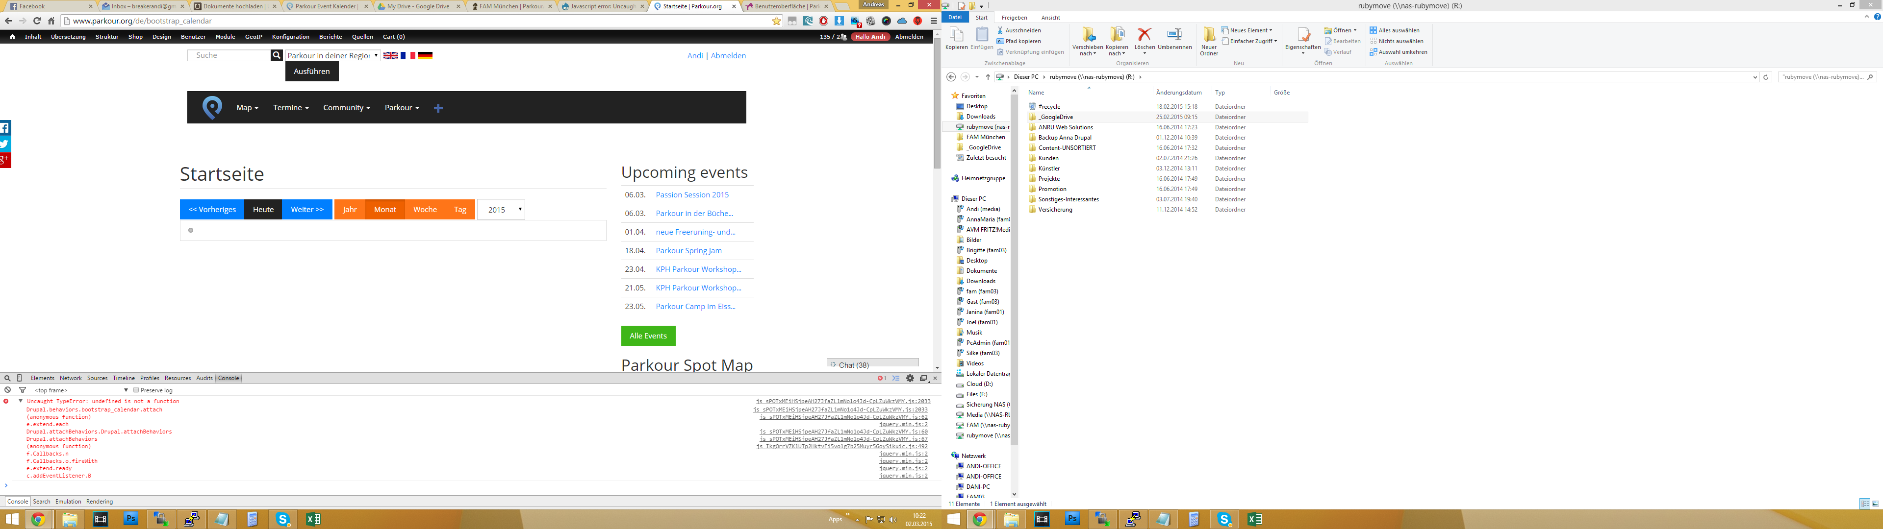Click the blue plus icon in navbar

[x=438, y=108]
